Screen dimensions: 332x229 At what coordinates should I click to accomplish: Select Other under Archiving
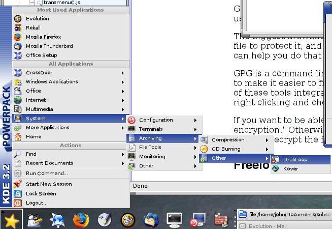(235, 158)
